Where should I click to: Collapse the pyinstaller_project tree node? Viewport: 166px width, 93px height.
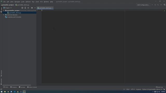coord(3,11)
